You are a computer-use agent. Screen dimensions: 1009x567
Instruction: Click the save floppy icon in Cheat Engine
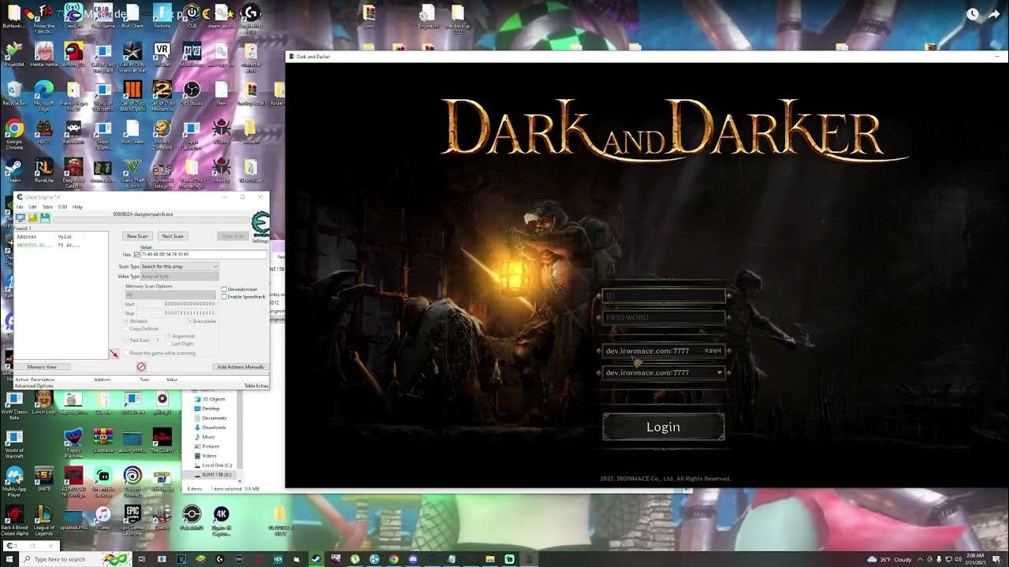tap(45, 218)
